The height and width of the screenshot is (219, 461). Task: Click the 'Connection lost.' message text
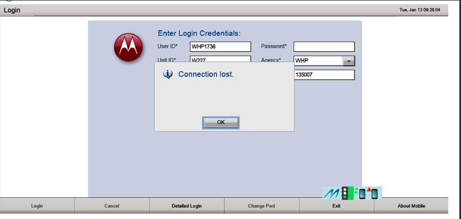click(x=206, y=75)
